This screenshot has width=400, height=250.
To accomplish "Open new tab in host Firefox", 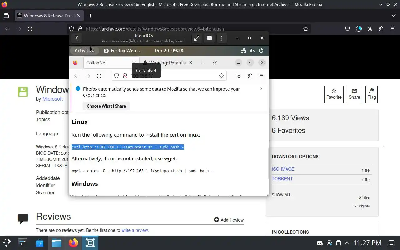I will click(90, 16).
